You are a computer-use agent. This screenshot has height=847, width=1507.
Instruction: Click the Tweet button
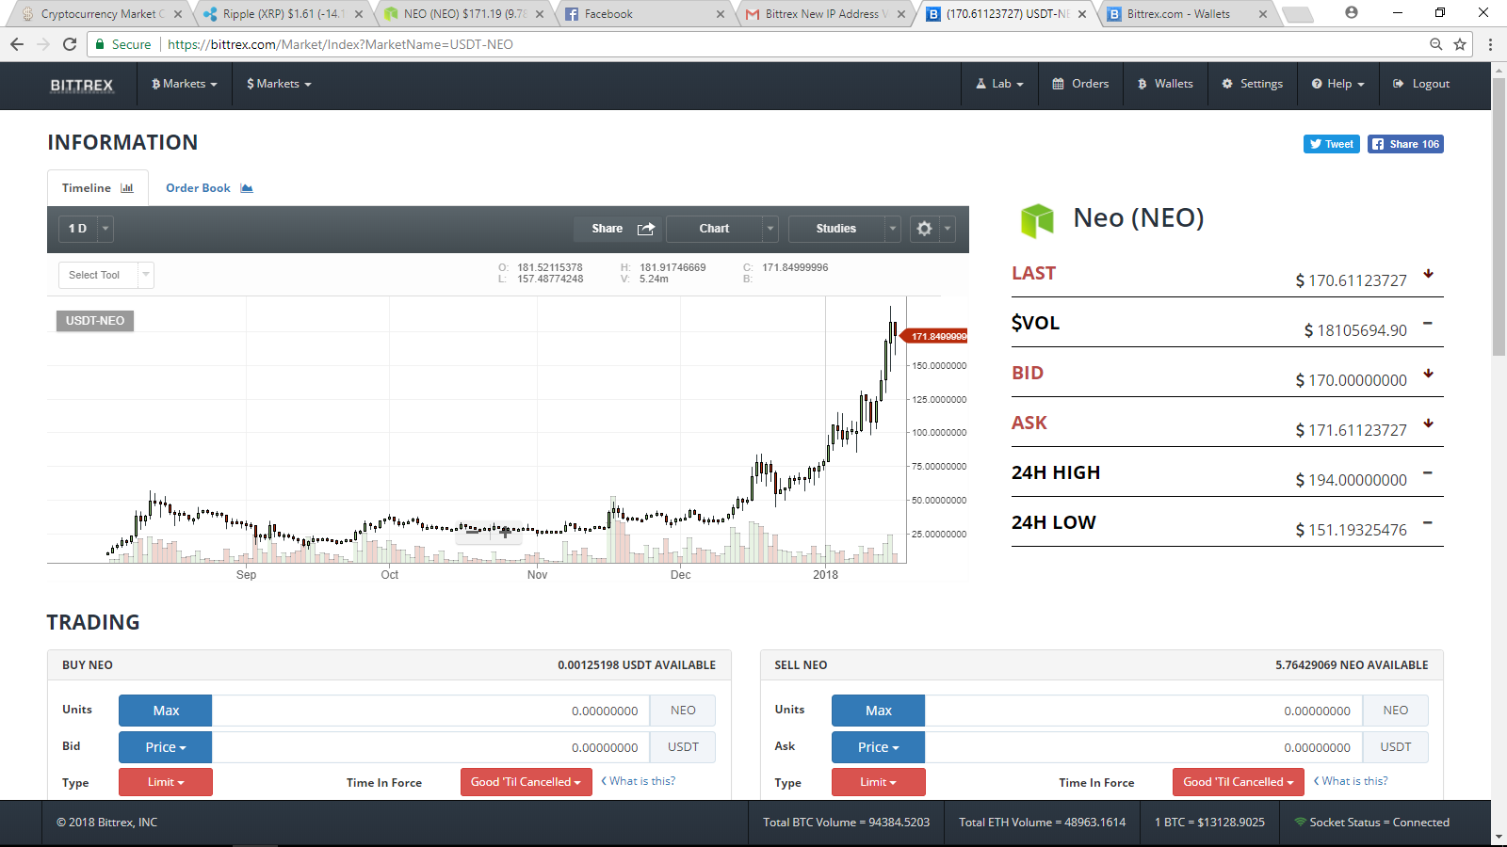pos(1331,144)
